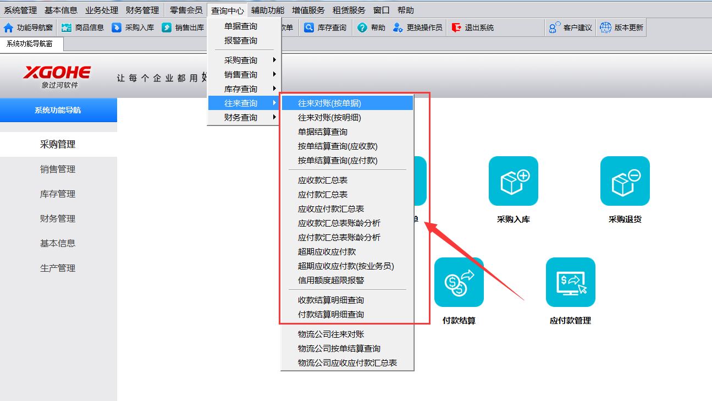712x401 pixels.
Task: Open the 帮助 menu in menu bar
Action: [x=406, y=10]
